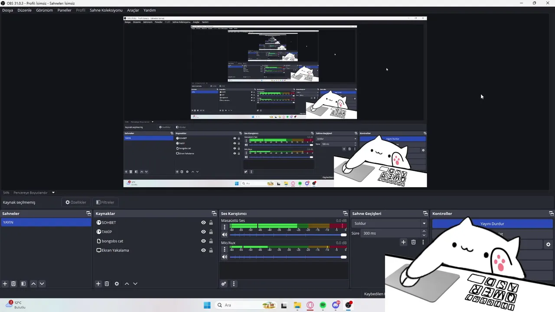Image resolution: width=555 pixels, height=312 pixels.
Task: Add a new scene with the plus icon
Action: (5, 284)
